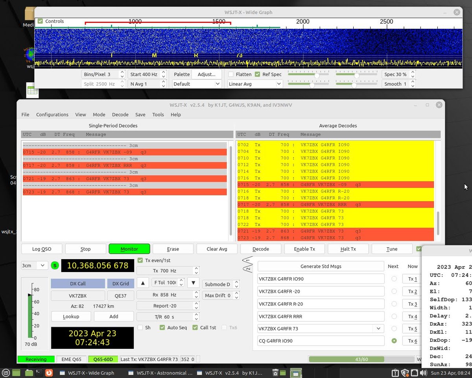The image size is (472, 378).
Task: Open the Mode menu
Action: (99, 115)
